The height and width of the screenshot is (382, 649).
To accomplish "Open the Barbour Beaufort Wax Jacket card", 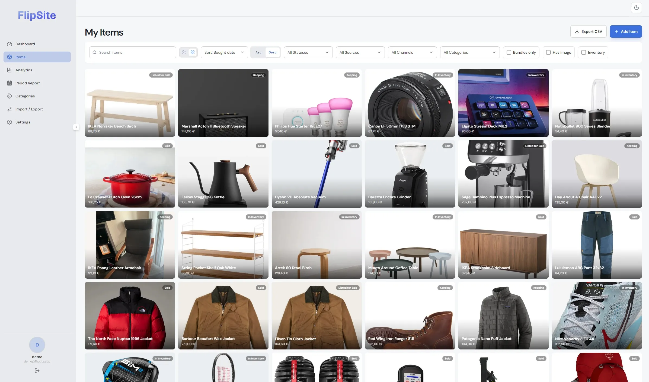I will pyautogui.click(x=223, y=316).
